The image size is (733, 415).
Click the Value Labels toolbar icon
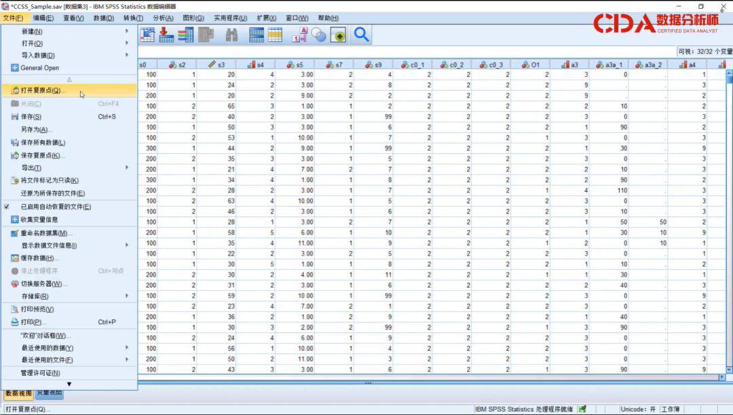(299, 35)
